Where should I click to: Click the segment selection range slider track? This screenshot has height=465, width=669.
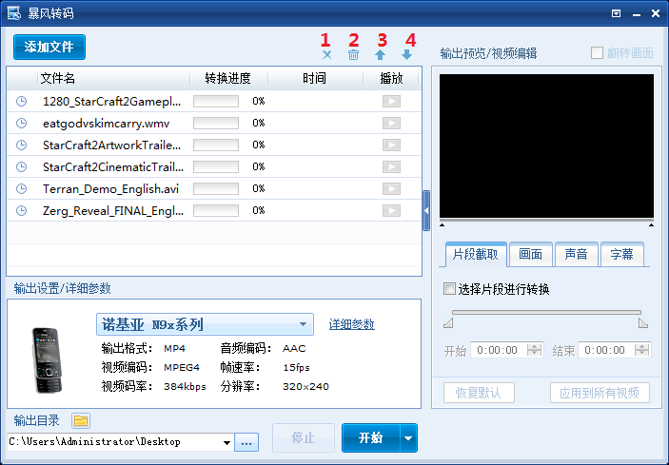[546, 313]
